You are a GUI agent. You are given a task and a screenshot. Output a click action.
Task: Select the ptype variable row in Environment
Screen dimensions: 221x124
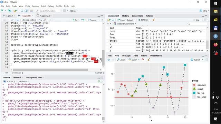[x=156, y=41]
